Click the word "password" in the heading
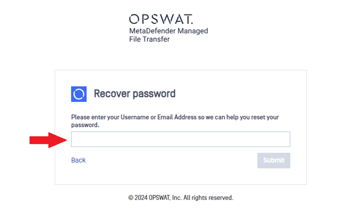The height and width of the screenshot is (211, 360). 154,94
